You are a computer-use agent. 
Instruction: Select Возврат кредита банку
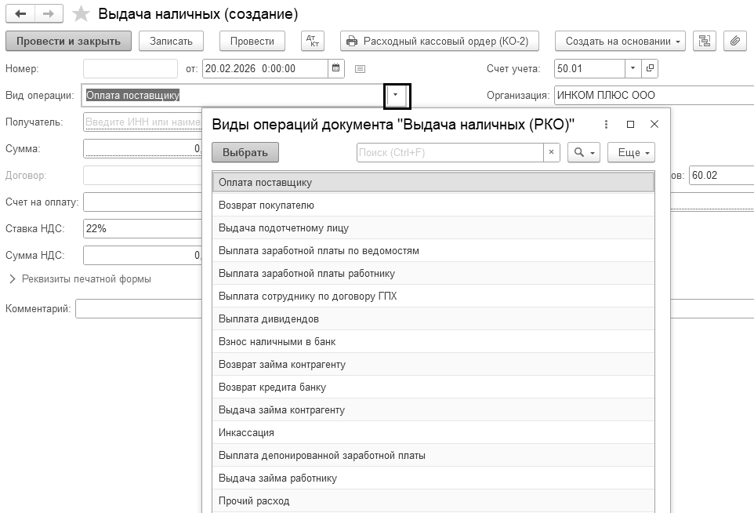click(x=433, y=387)
